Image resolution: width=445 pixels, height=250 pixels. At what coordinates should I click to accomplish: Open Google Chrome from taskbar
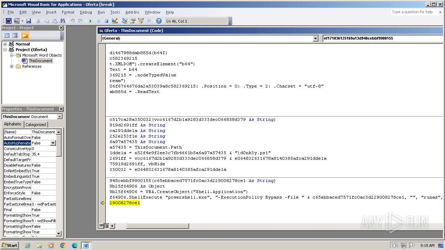(63, 245)
